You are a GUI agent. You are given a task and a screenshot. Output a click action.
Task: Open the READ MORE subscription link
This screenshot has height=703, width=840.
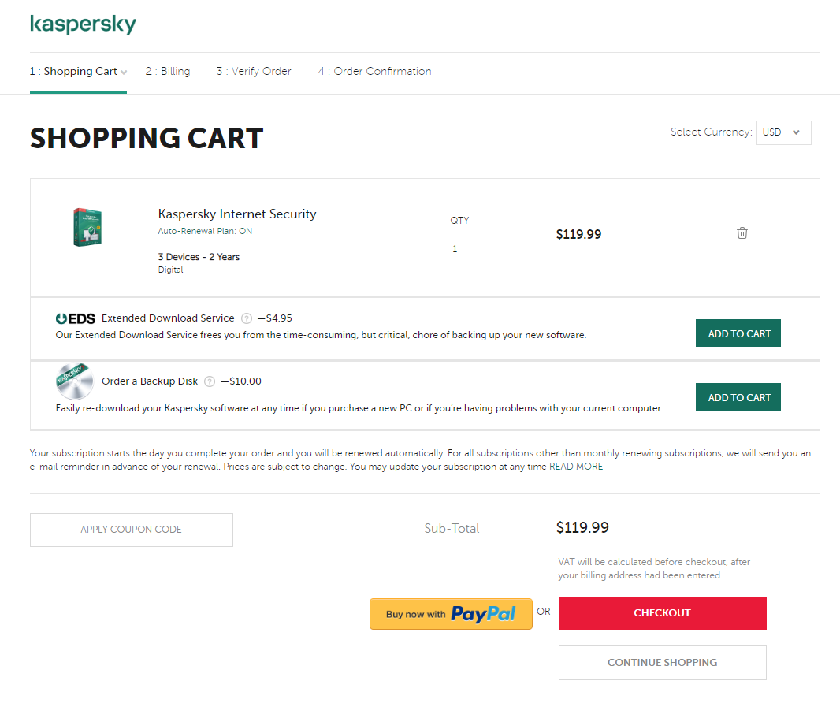tap(576, 467)
